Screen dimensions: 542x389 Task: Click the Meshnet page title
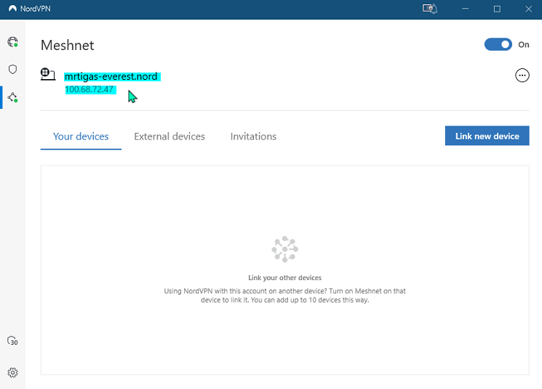pos(68,45)
